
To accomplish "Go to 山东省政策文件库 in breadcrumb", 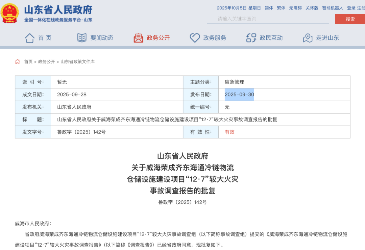I will [x=78, y=62].
